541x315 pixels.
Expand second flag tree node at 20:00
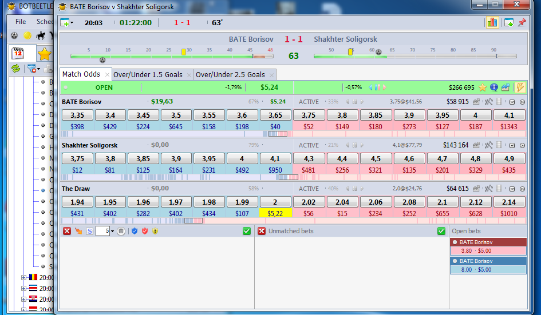pos(23,289)
